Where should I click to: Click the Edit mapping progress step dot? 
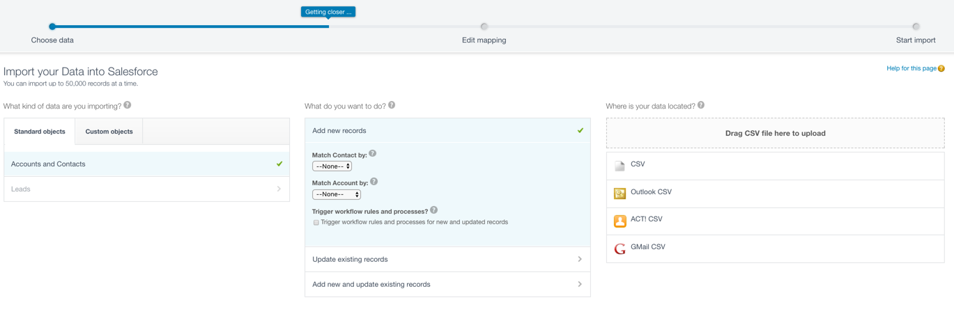click(x=484, y=26)
